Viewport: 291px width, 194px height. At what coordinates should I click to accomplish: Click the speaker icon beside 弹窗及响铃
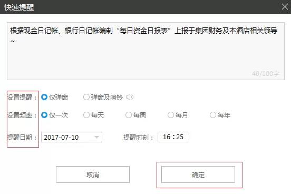pyautogui.click(x=130, y=97)
